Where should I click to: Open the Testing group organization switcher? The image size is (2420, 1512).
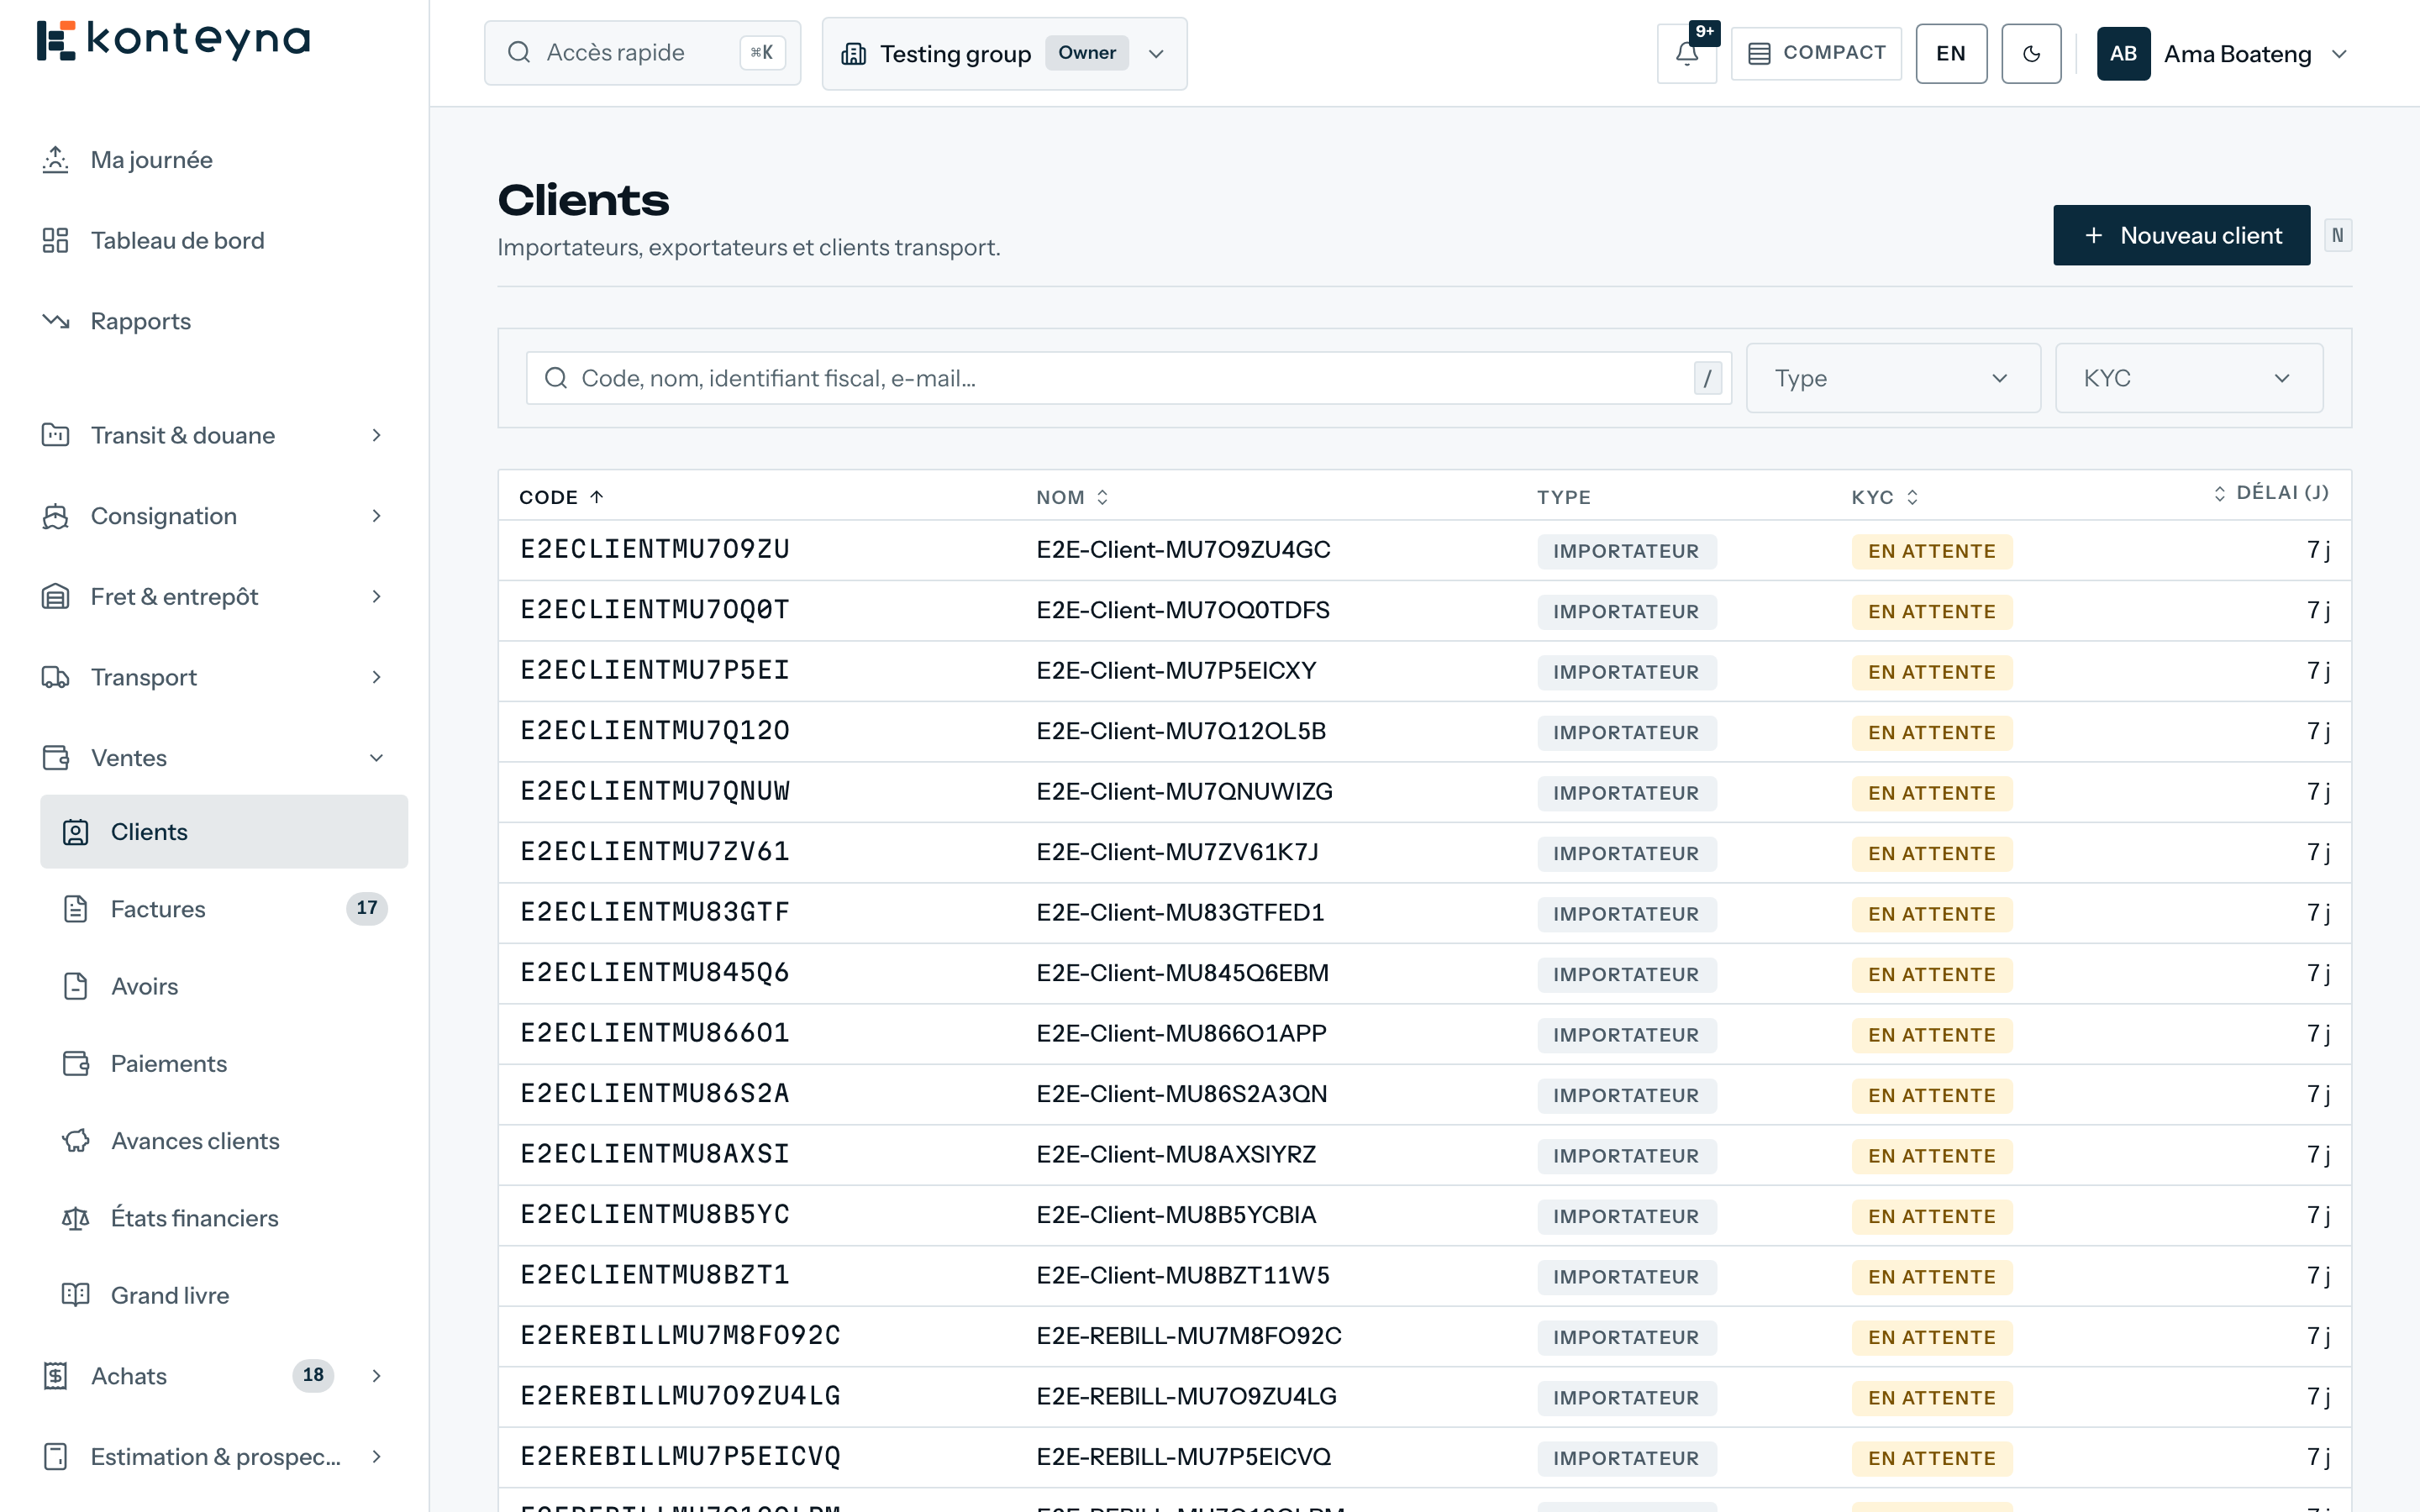pos(1004,54)
